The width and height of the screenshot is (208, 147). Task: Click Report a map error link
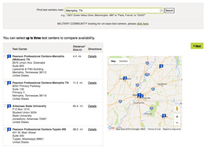[172, 129]
